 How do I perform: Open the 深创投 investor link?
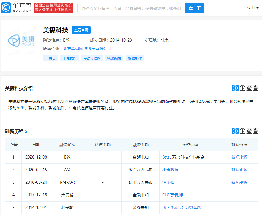pyautogui.click(x=168, y=182)
